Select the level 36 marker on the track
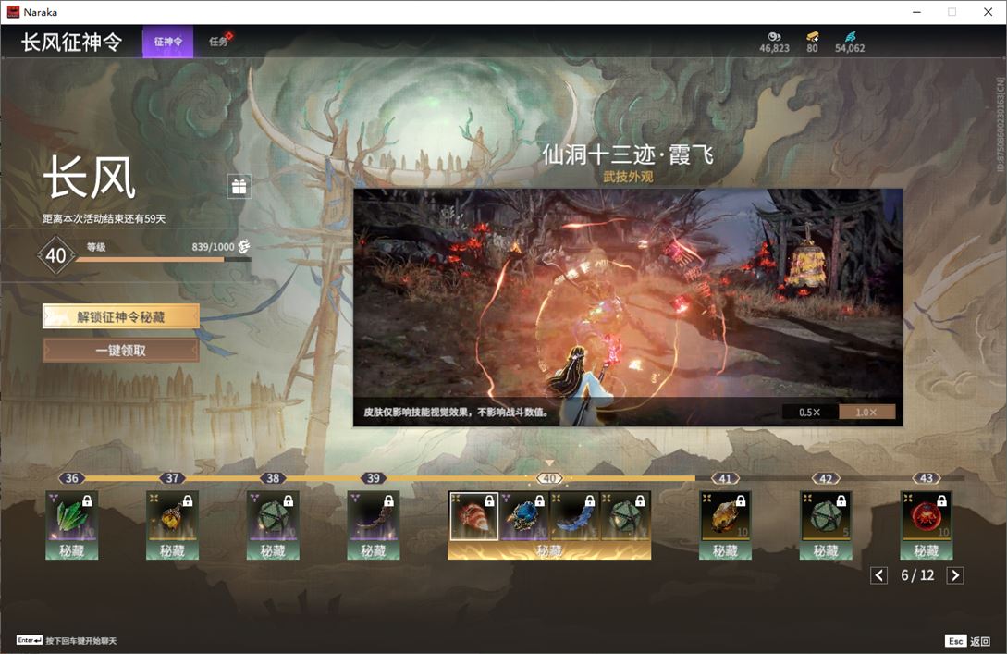 (72, 478)
